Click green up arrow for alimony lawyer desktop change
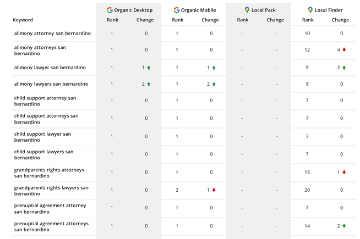Image resolution: width=360 pixels, height=239 pixels. pyautogui.click(x=149, y=68)
